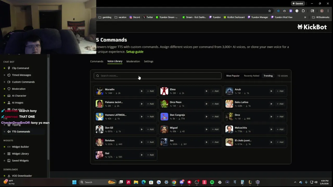Play the Elmo voice preview
Screen dimensions: 333x187
click(206, 91)
